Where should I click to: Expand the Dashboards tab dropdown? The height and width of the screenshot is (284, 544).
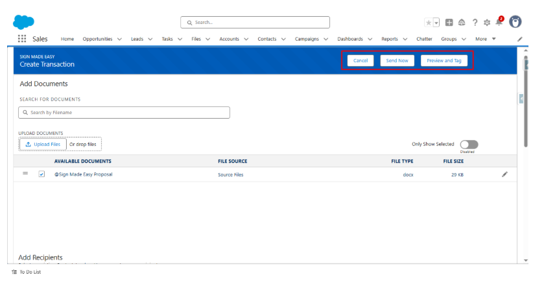point(370,39)
